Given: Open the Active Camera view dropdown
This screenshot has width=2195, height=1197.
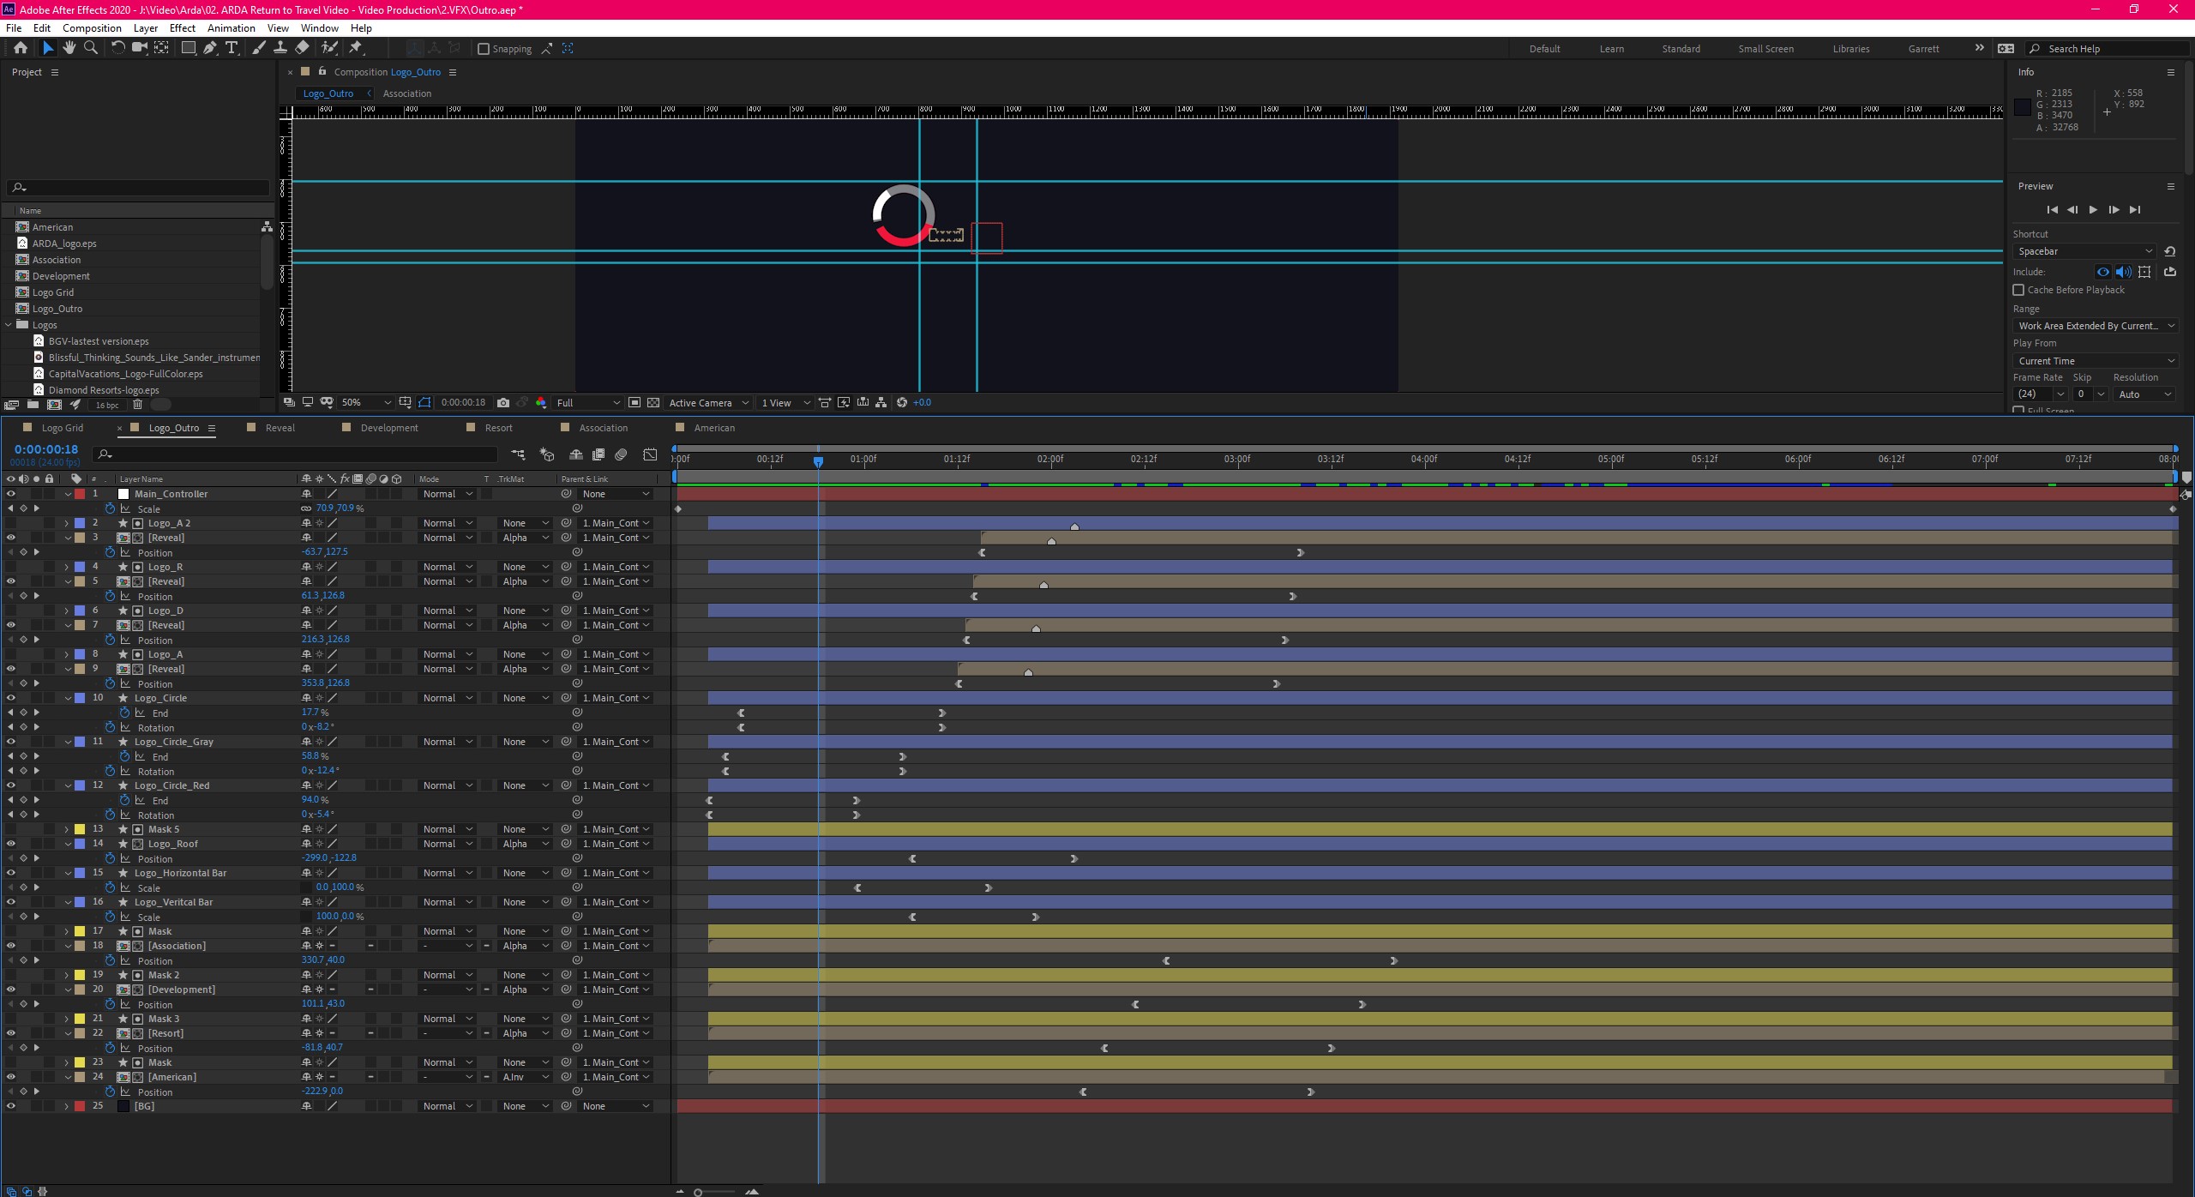Looking at the screenshot, I should (708, 403).
